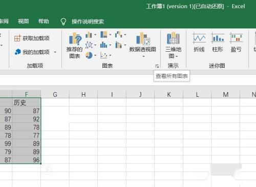Click the lightbulb Tell Me icon
Image resolution: width=256 pixels, height=187 pixels.
tap(63, 22)
